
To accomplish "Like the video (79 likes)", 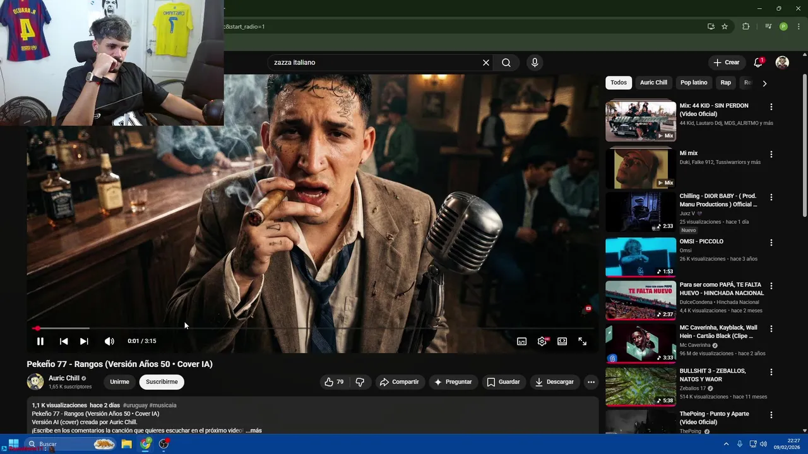I will (335, 382).
